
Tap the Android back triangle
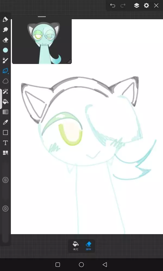[x=105, y=264]
